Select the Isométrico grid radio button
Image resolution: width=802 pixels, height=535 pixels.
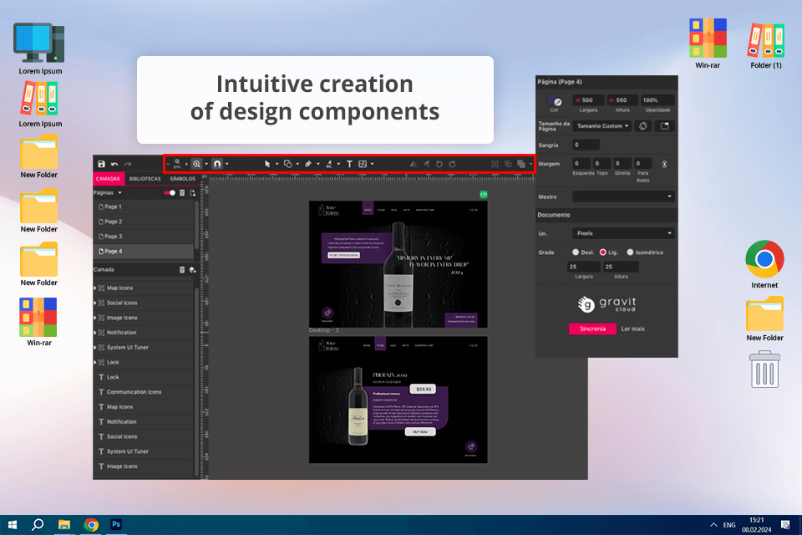[629, 252]
